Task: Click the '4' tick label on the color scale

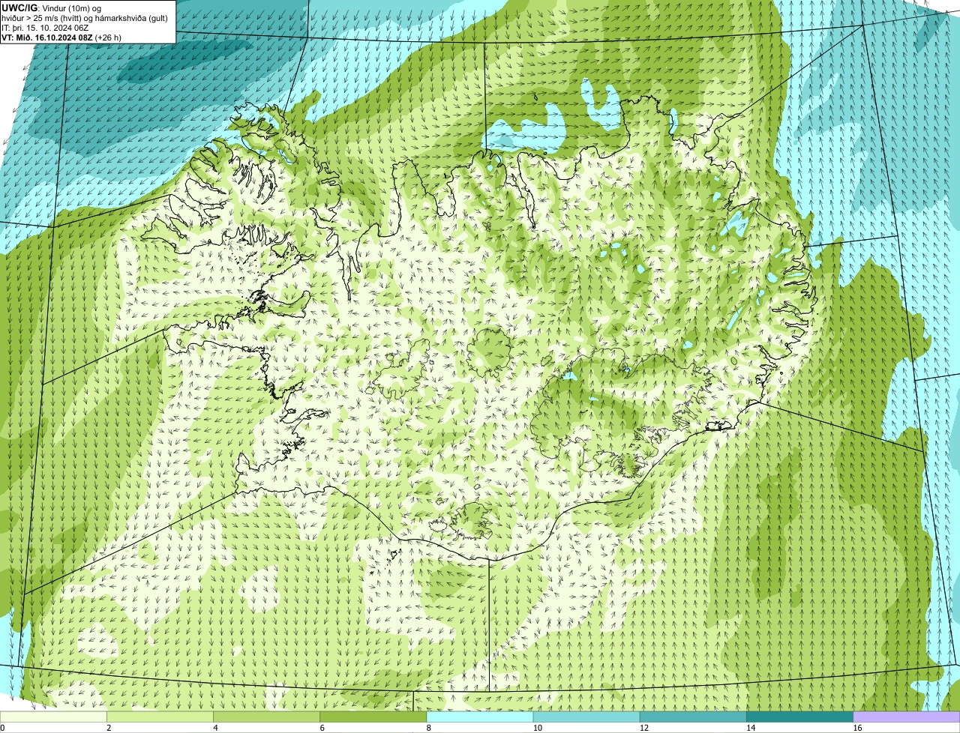Action: [x=215, y=728]
